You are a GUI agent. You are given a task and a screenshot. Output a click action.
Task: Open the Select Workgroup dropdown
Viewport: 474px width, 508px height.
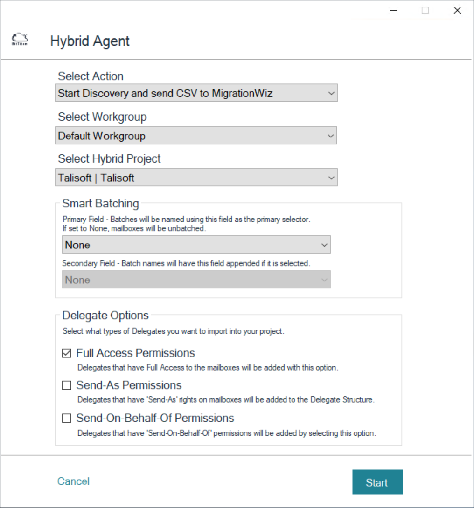click(196, 136)
